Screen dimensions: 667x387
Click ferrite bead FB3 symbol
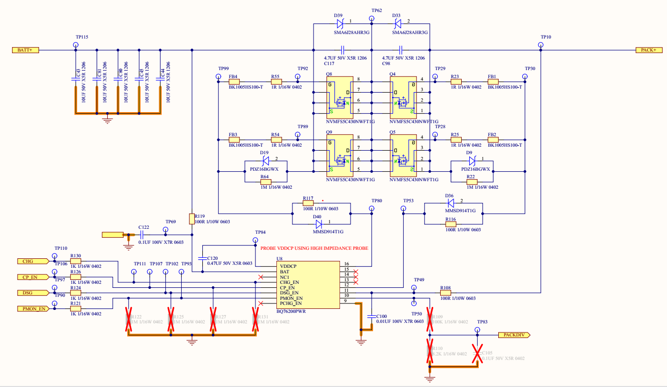[234, 140]
